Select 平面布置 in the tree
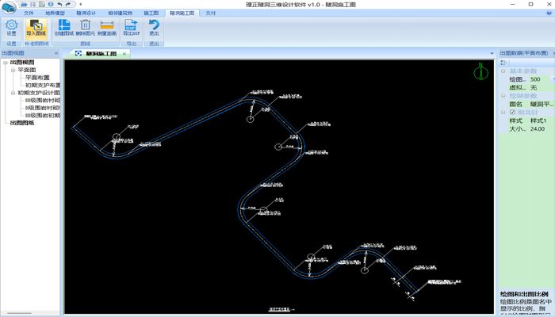Image resolution: width=555 pixels, height=317 pixels. (x=37, y=78)
